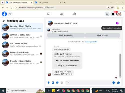
Task: Click the chat scroll up arrow
Action: tap(120, 40)
